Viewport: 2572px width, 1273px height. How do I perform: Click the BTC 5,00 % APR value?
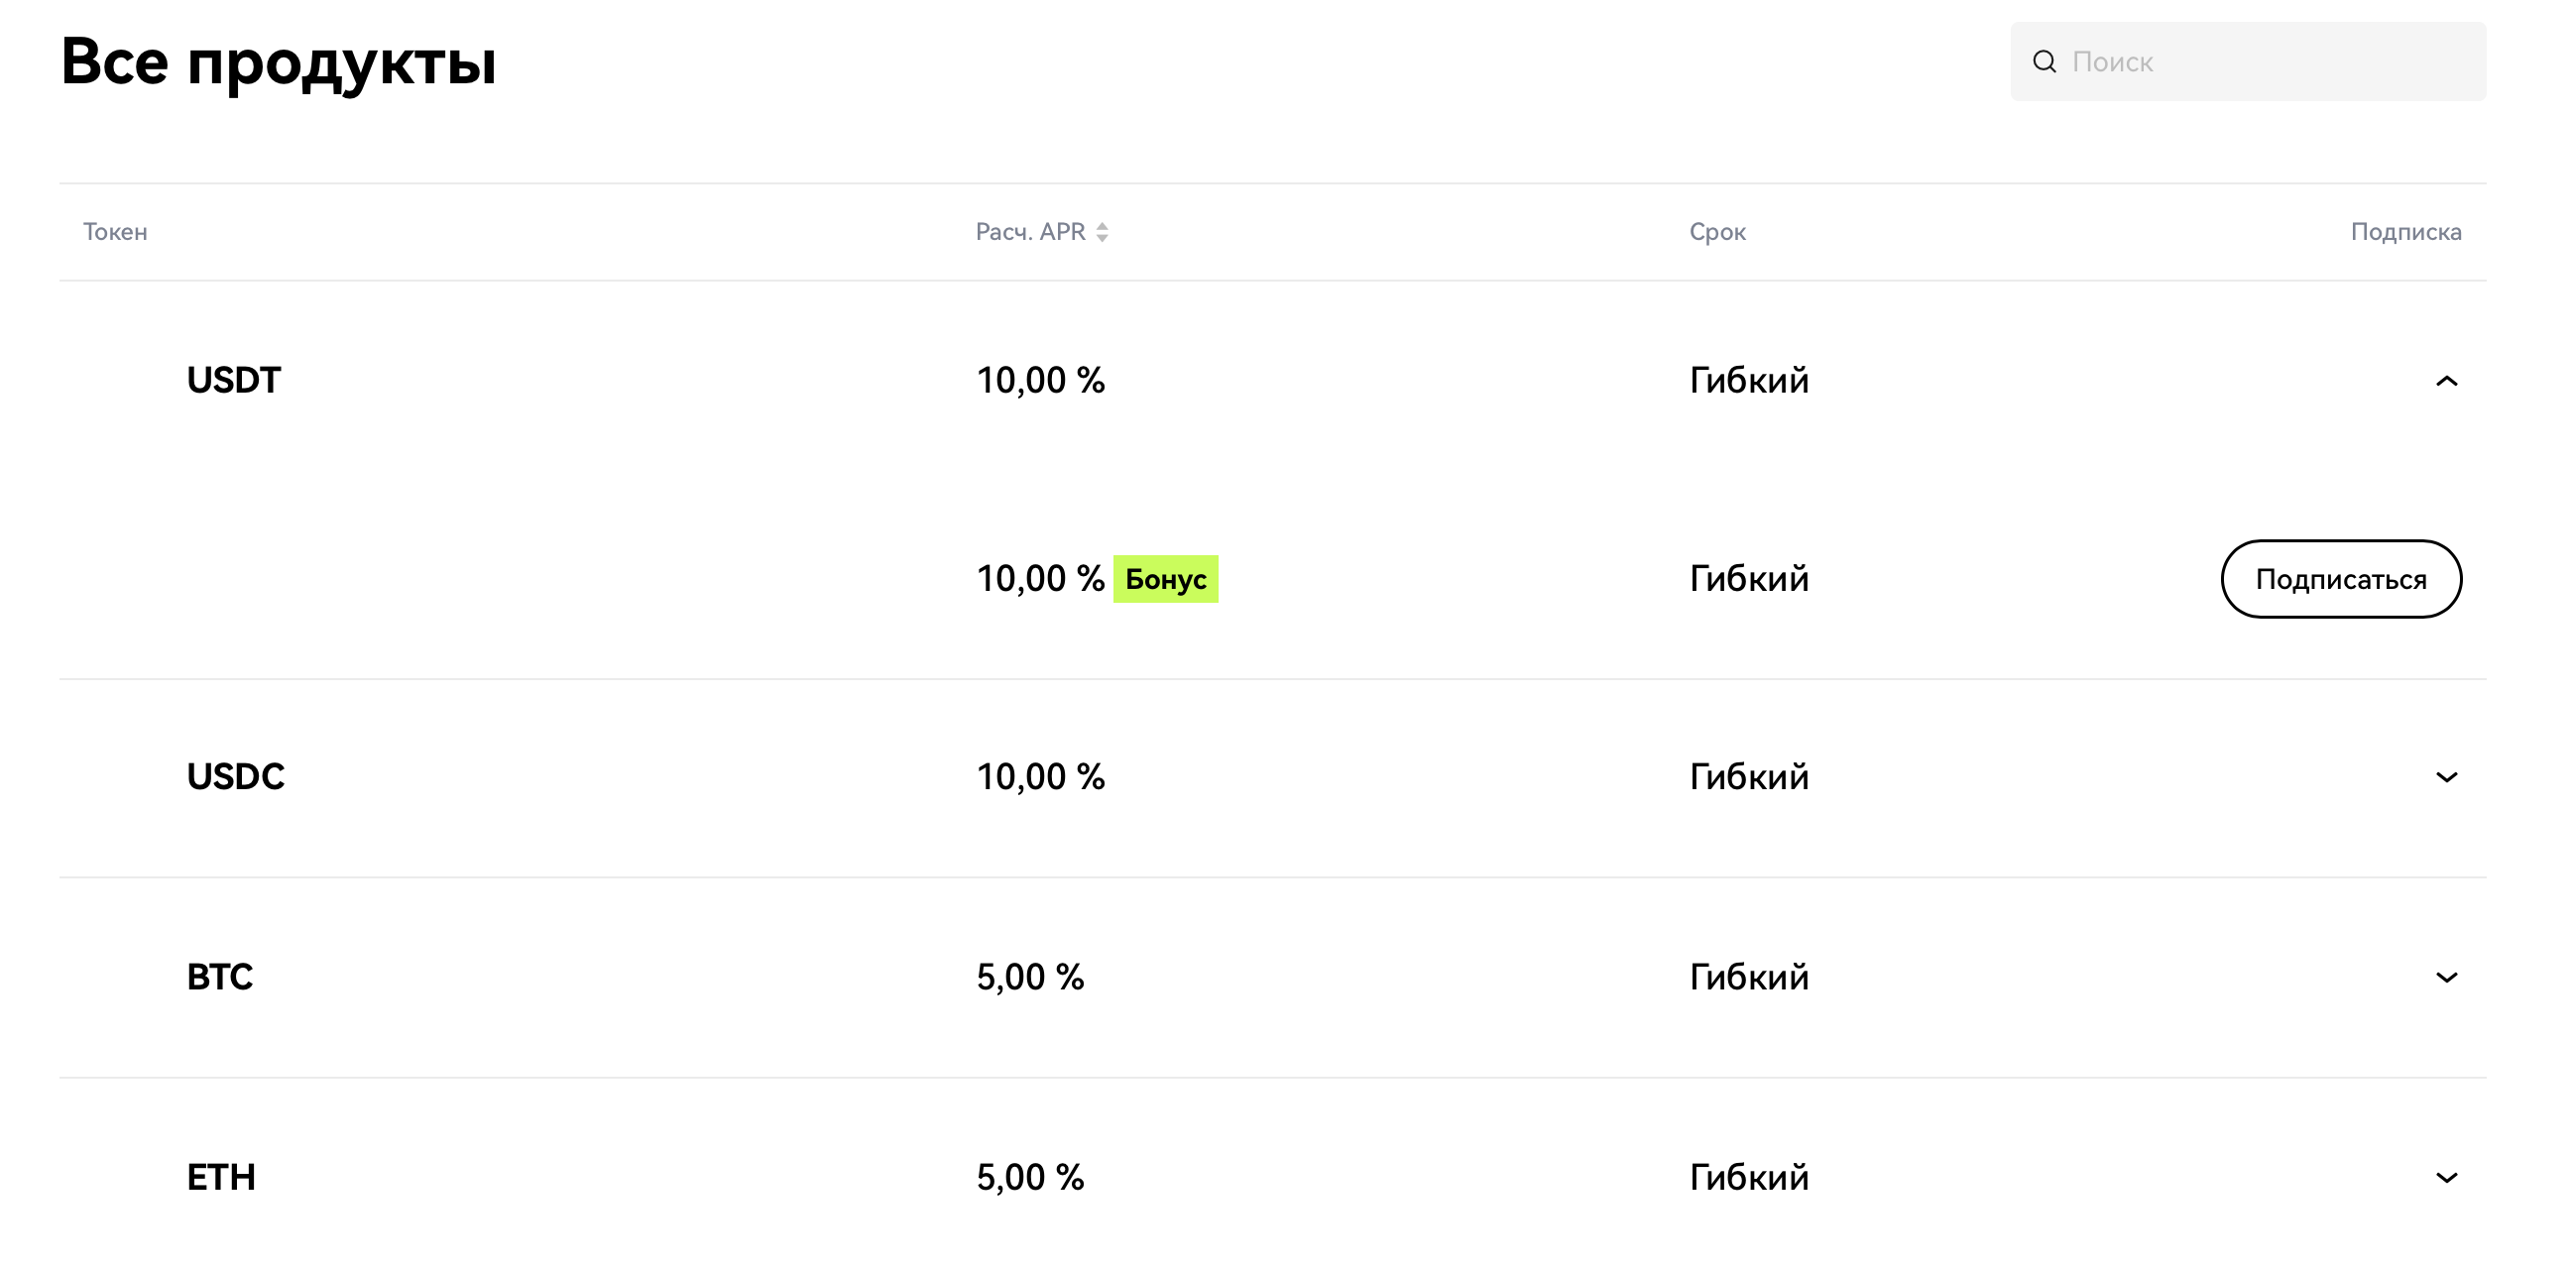point(1029,978)
